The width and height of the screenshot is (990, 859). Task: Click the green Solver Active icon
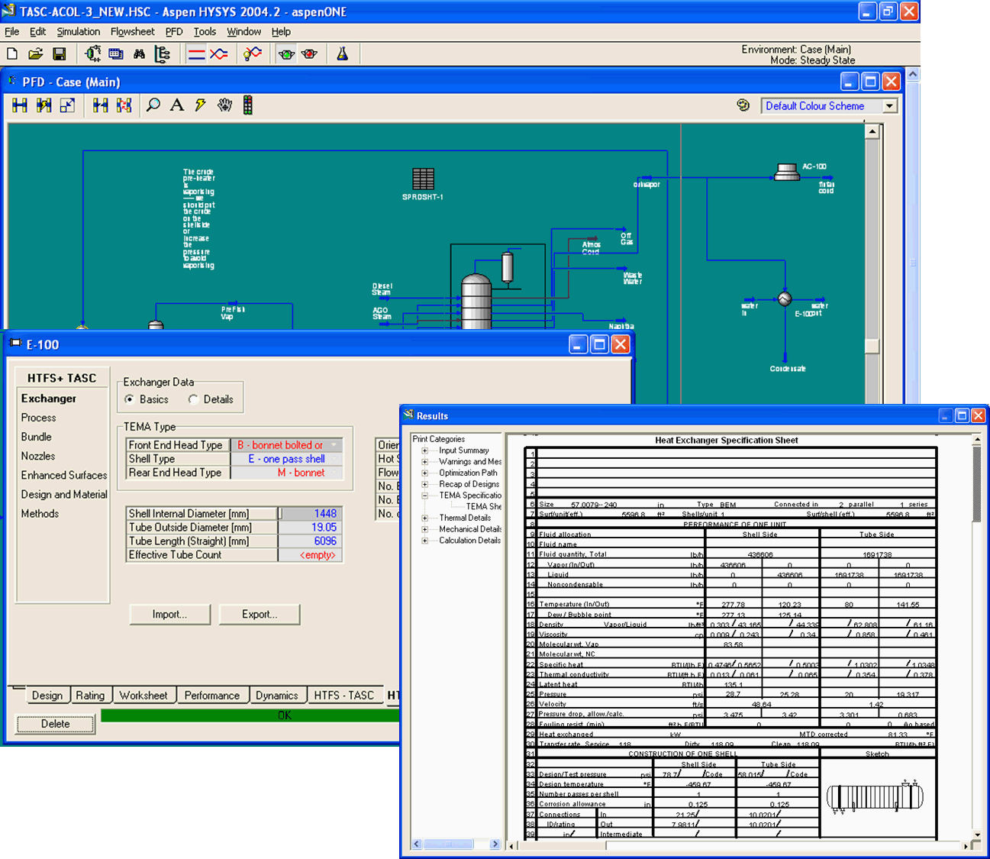(x=286, y=53)
